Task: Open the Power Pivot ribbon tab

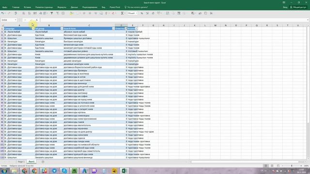Action: point(115,7)
